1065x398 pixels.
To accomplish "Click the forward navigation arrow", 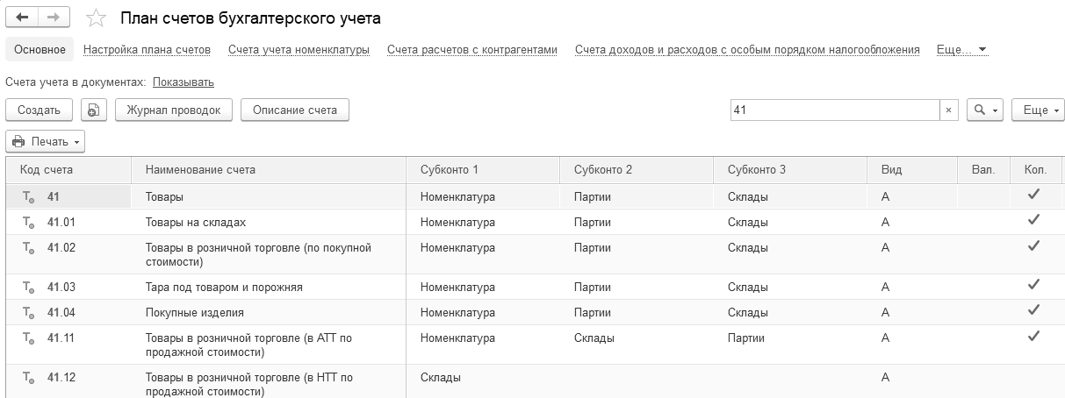I will coord(54,18).
